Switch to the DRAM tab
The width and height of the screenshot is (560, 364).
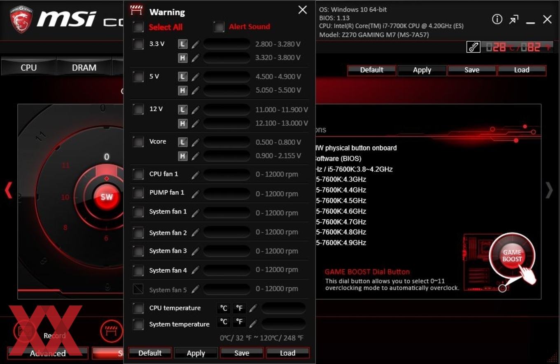point(84,68)
